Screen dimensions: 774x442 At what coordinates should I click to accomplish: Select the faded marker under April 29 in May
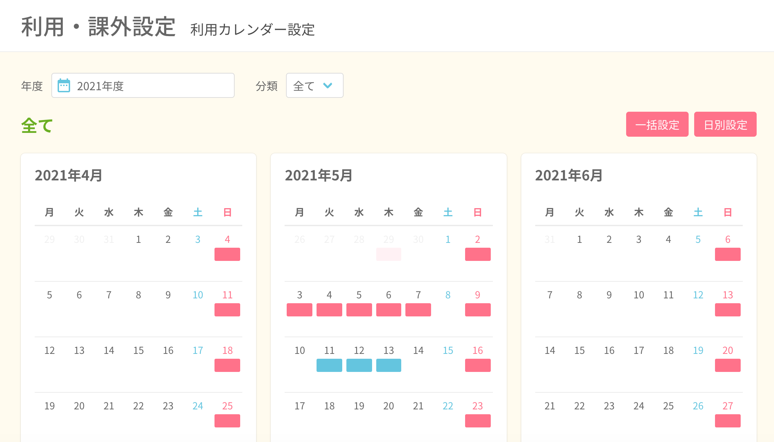click(389, 254)
